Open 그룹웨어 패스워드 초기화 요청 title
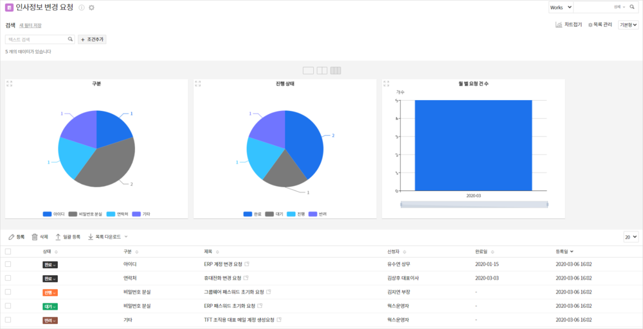 click(234, 292)
